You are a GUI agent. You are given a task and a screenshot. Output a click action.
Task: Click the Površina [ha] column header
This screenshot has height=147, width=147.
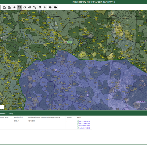tap(18, 117)
